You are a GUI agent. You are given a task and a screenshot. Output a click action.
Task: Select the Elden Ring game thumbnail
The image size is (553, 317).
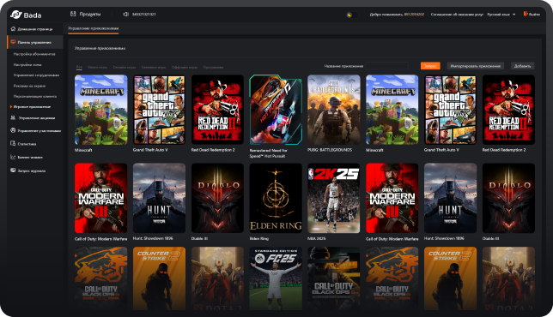pyautogui.click(x=276, y=198)
